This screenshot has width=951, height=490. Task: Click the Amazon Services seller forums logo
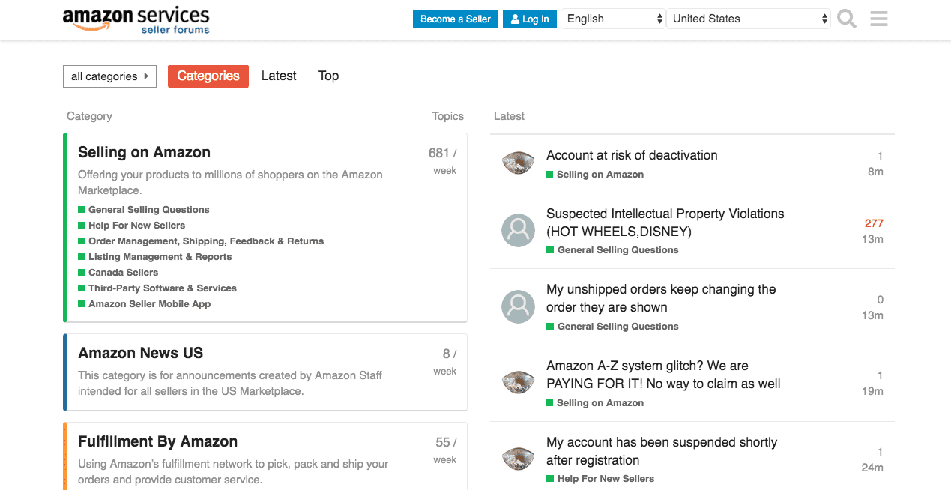pyautogui.click(x=136, y=20)
